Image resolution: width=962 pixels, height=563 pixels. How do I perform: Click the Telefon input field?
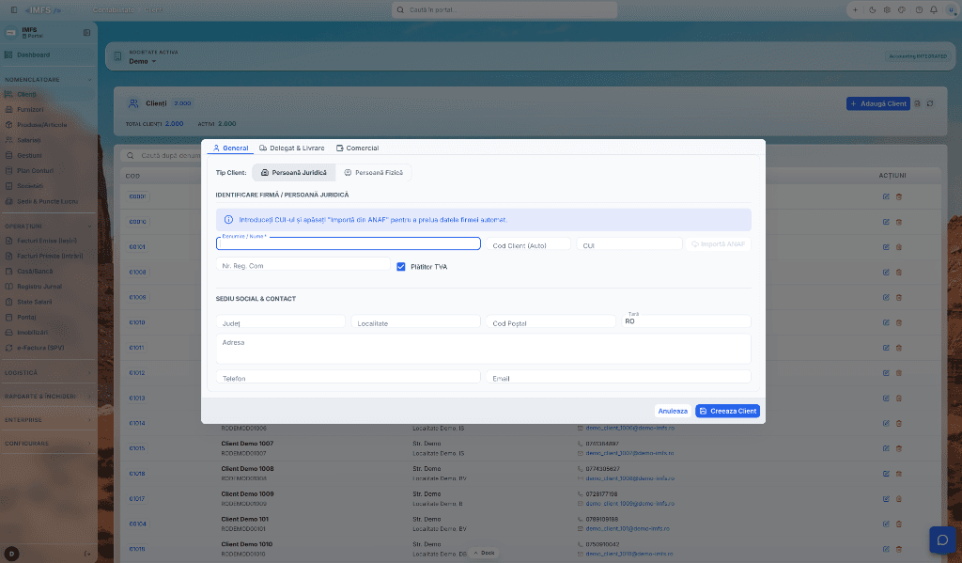pyautogui.click(x=348, y=377)
